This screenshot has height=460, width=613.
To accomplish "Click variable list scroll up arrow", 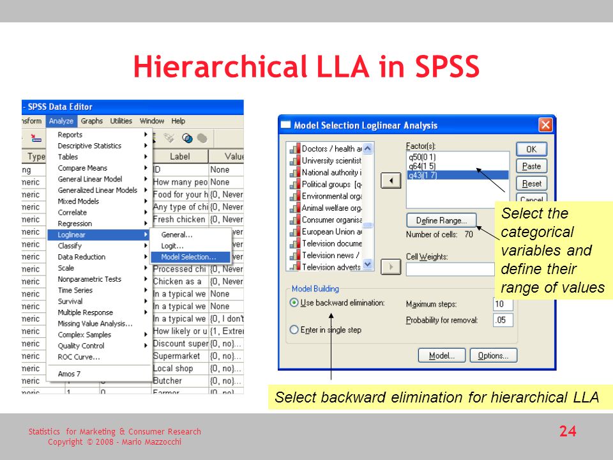I will pyautogui.click(x=368, y=148).
